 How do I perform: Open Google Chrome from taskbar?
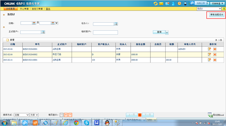[76, 123]
